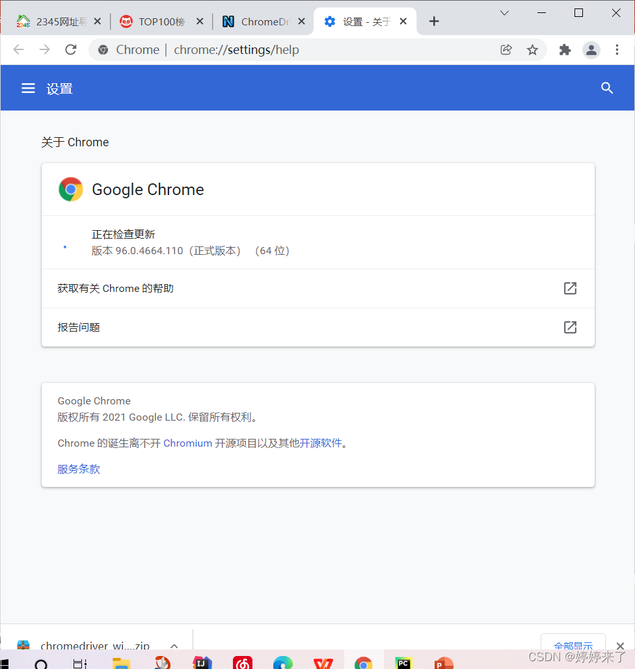Expand chromedriver download options chevron
Image resolution: width=635 pixels, height=669 pixels.
click(x=174, y=646)
